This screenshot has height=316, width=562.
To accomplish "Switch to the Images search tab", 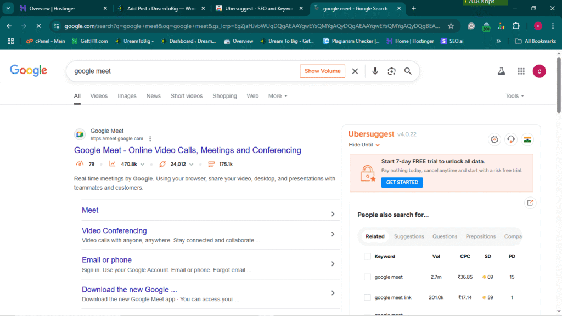I will (127, 96).
